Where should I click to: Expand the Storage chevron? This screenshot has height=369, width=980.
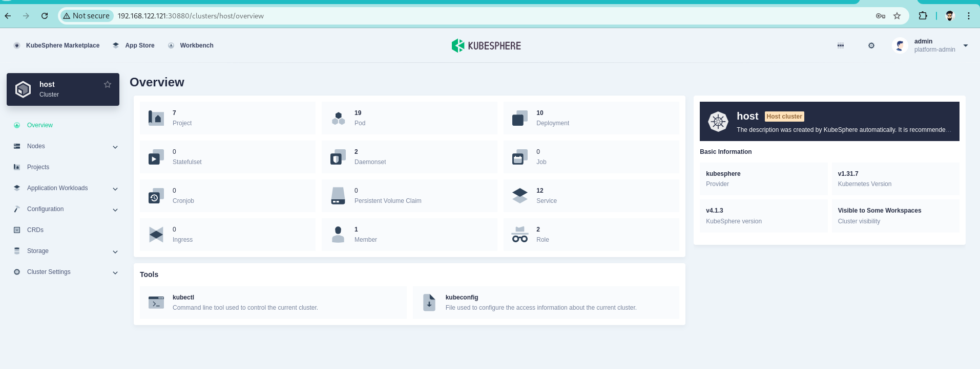coord(115,251)
